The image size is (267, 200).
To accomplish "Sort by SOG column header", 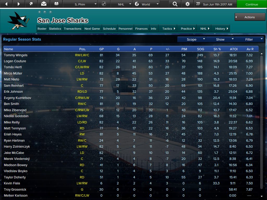I will pos(201,49).
